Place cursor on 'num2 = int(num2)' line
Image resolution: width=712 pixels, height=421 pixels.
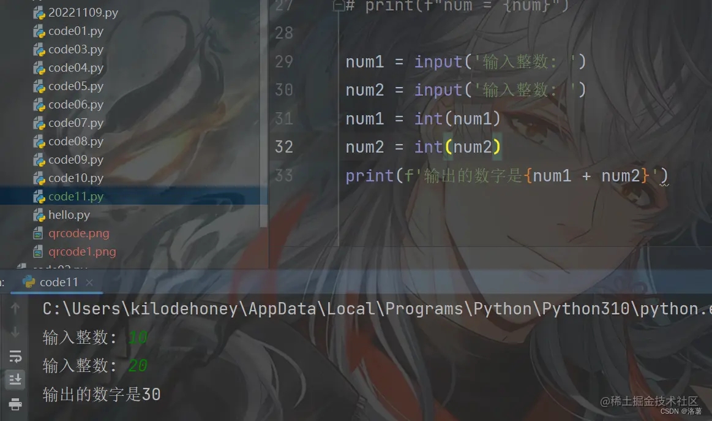tap(423, 147)
